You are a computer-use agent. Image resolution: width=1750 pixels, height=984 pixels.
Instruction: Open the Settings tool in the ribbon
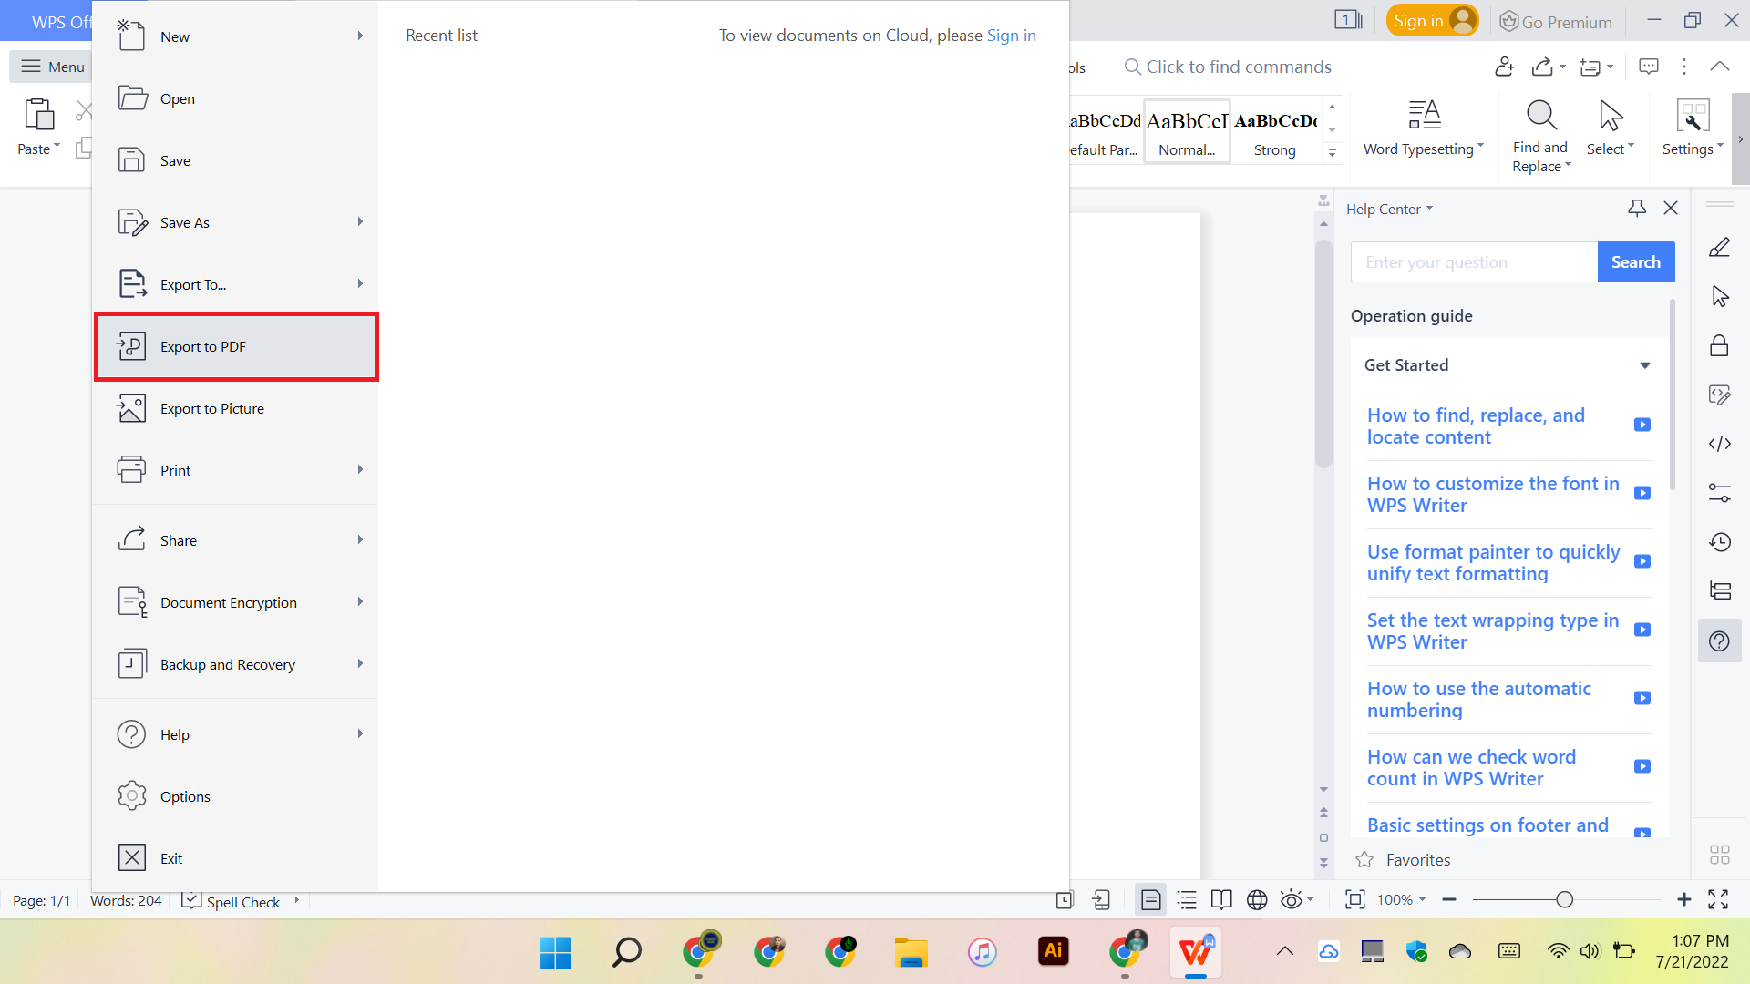point(1693,128)
